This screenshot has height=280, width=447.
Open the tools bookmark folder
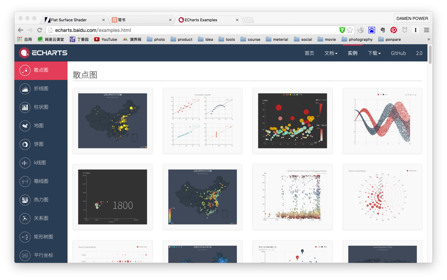coord(227,39)
